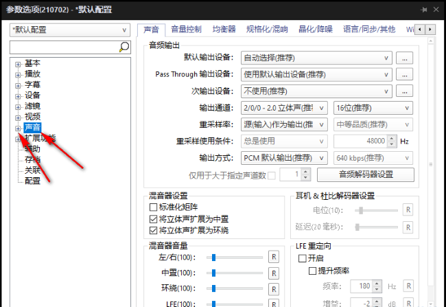
Task: Reset 中置 volume with R button
Action: (x=272, y=273)
